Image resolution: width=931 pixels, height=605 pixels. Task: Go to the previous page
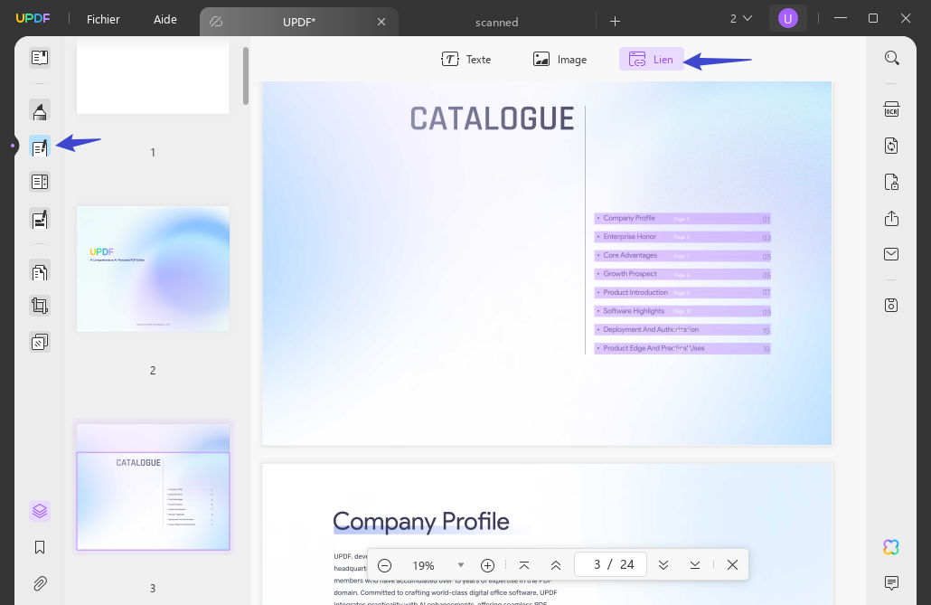click(556, 565)
